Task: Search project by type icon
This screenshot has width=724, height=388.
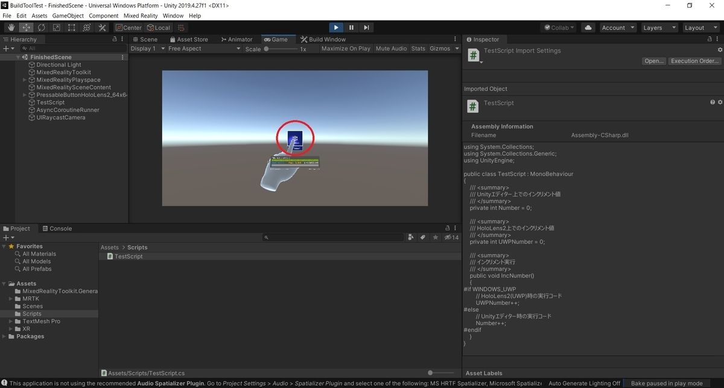Action: [x=411, y=237]
